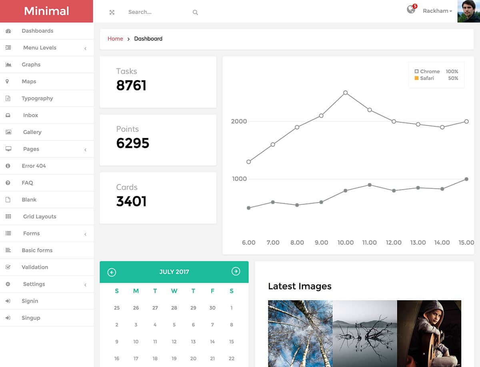Select Grid Layouts in the sidebar
The width and height of the screenshot is (480, 367).
40,217
